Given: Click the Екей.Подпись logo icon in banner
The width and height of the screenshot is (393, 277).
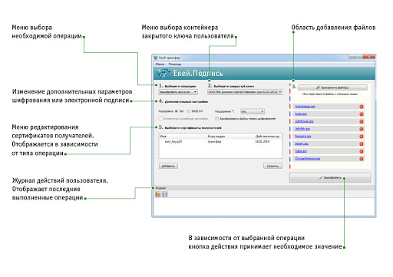Looking at the screenshot, I should point(163,74).
